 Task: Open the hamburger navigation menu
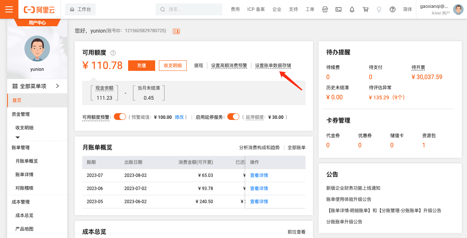[9, 9]
